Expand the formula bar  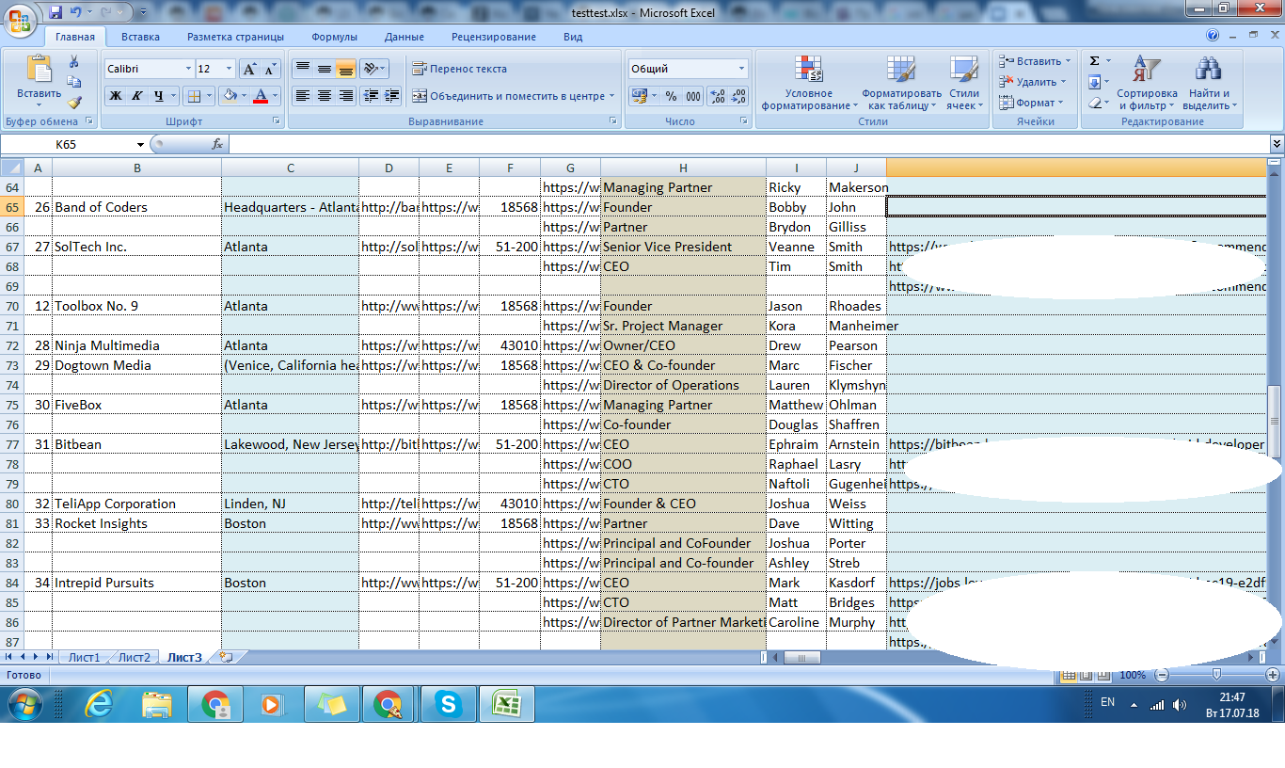click(x=1277, y=144)
